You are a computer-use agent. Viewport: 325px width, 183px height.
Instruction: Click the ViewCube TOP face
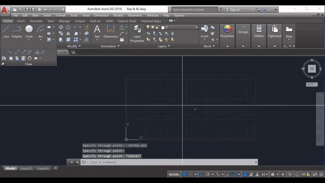click(x=312, y=69)
